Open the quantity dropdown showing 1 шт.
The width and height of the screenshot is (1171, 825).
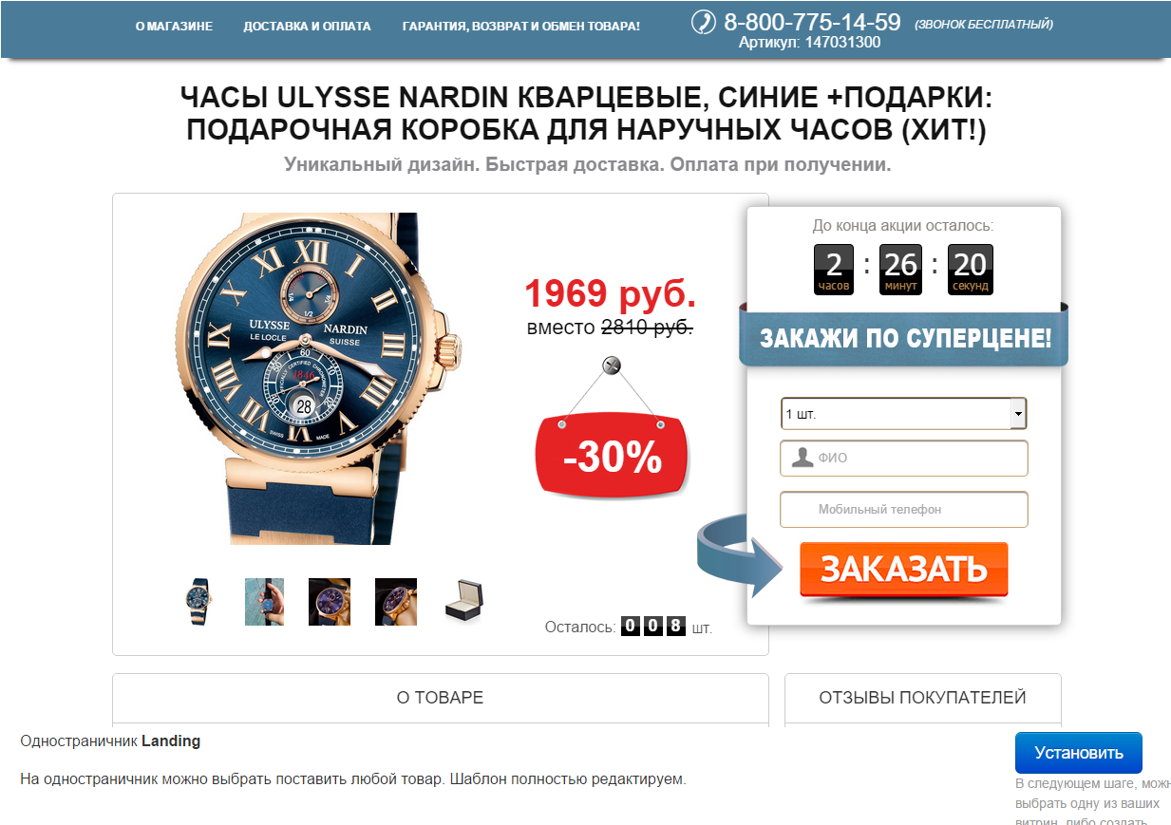point(903,414)
